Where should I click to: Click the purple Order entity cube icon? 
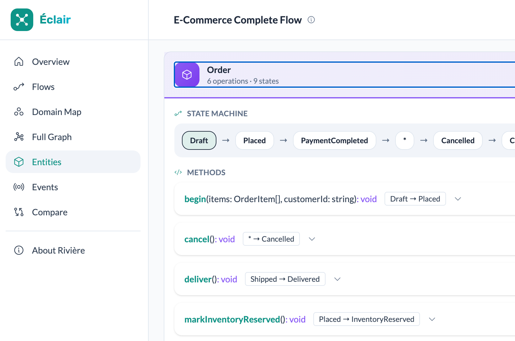coord(187,75)
